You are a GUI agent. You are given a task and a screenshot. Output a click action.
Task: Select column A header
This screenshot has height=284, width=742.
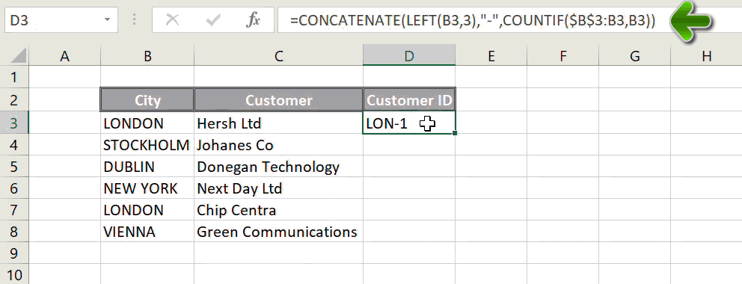point(65,57)
